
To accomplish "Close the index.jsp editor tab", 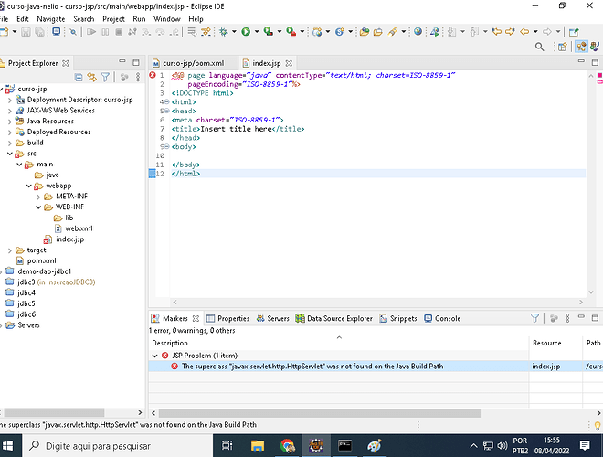I will (x=289, y=63).
